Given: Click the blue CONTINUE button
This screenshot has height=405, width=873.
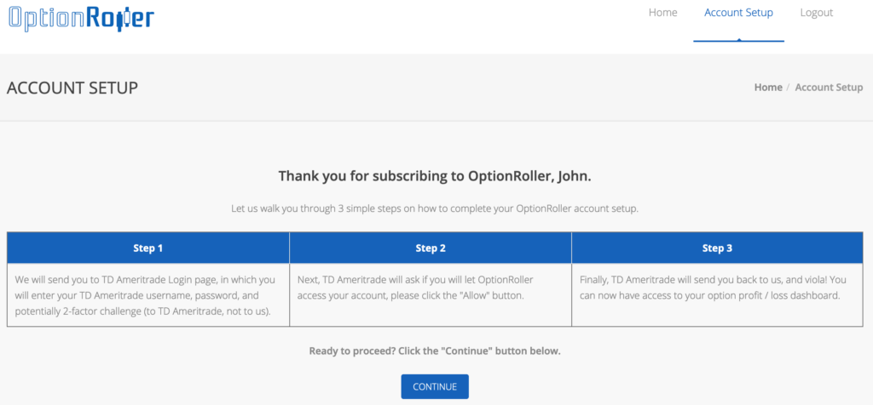Looking at the screenshot, I should pos(435,386).
